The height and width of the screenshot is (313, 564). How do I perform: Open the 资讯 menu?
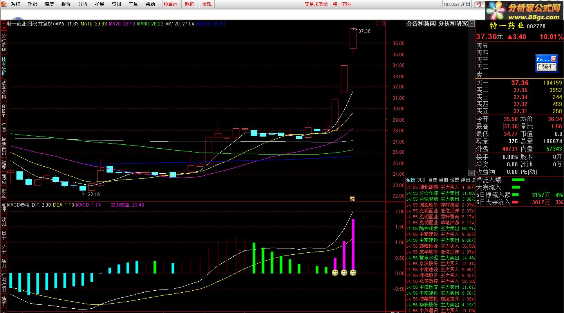[117, 4]
